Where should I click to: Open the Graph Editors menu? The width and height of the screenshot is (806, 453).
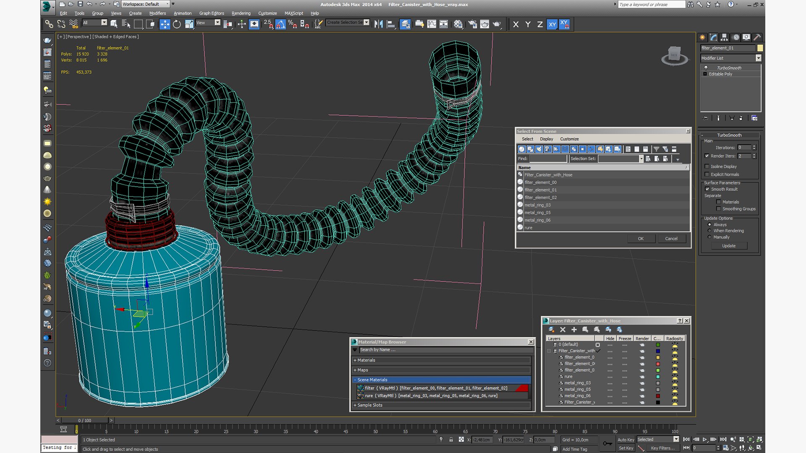pyautogui.click(x=212, y=13)
